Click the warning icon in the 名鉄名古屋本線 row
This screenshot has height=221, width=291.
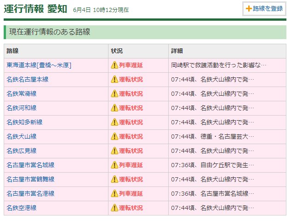[114, 79]
